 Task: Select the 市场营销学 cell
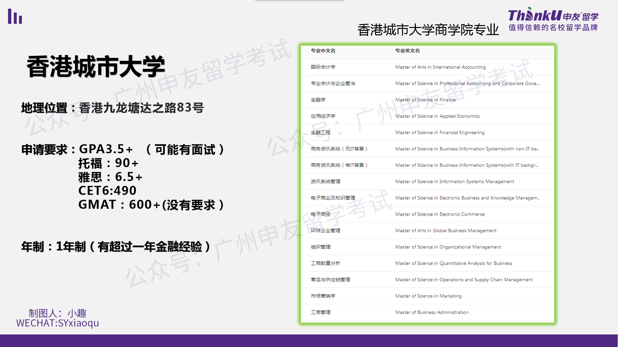coord(323,296)
